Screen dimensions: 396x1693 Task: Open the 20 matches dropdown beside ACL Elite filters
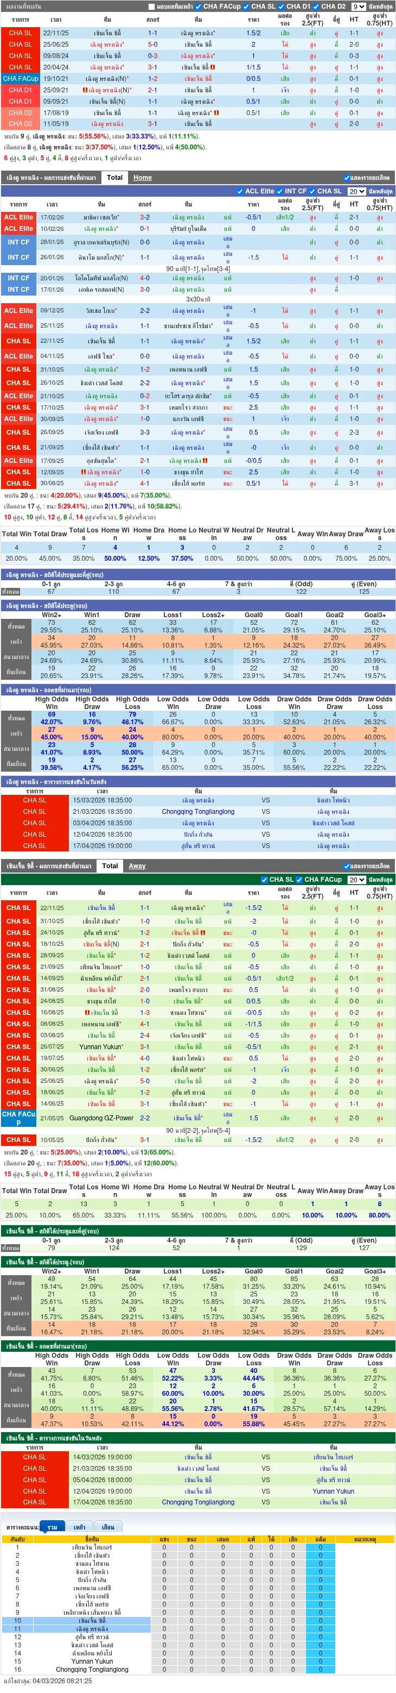point(356,191)
